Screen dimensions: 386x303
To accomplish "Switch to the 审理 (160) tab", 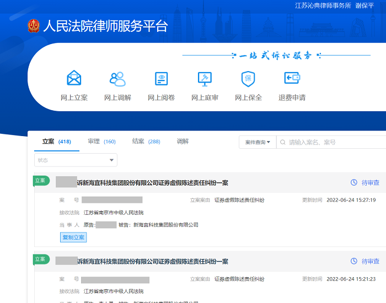I will [101, 142].
